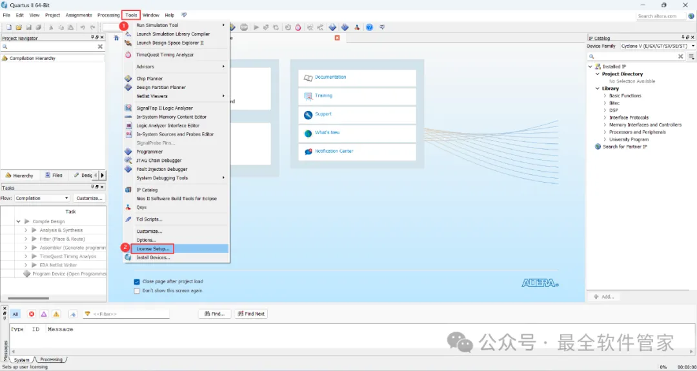Expand System Debugging Tools submenu
This screenshot has height=371, width=697.
[x=176, y=177]
